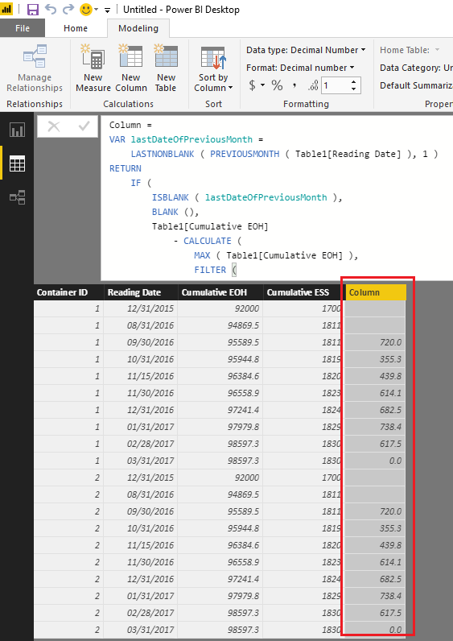This screenshot has width=453, height=641.
Task: Select the Cumulative ESS column header
Action: coord(303,292)
